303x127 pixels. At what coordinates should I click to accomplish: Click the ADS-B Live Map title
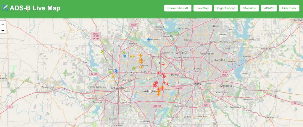(35, 8)
